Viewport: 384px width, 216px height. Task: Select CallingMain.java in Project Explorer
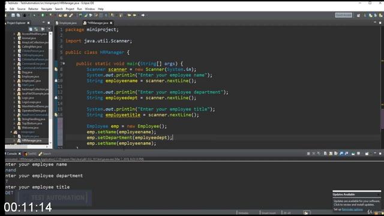(x=32, y=47)
